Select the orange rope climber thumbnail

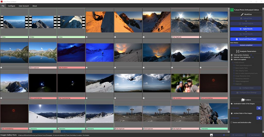coord(100,22)
